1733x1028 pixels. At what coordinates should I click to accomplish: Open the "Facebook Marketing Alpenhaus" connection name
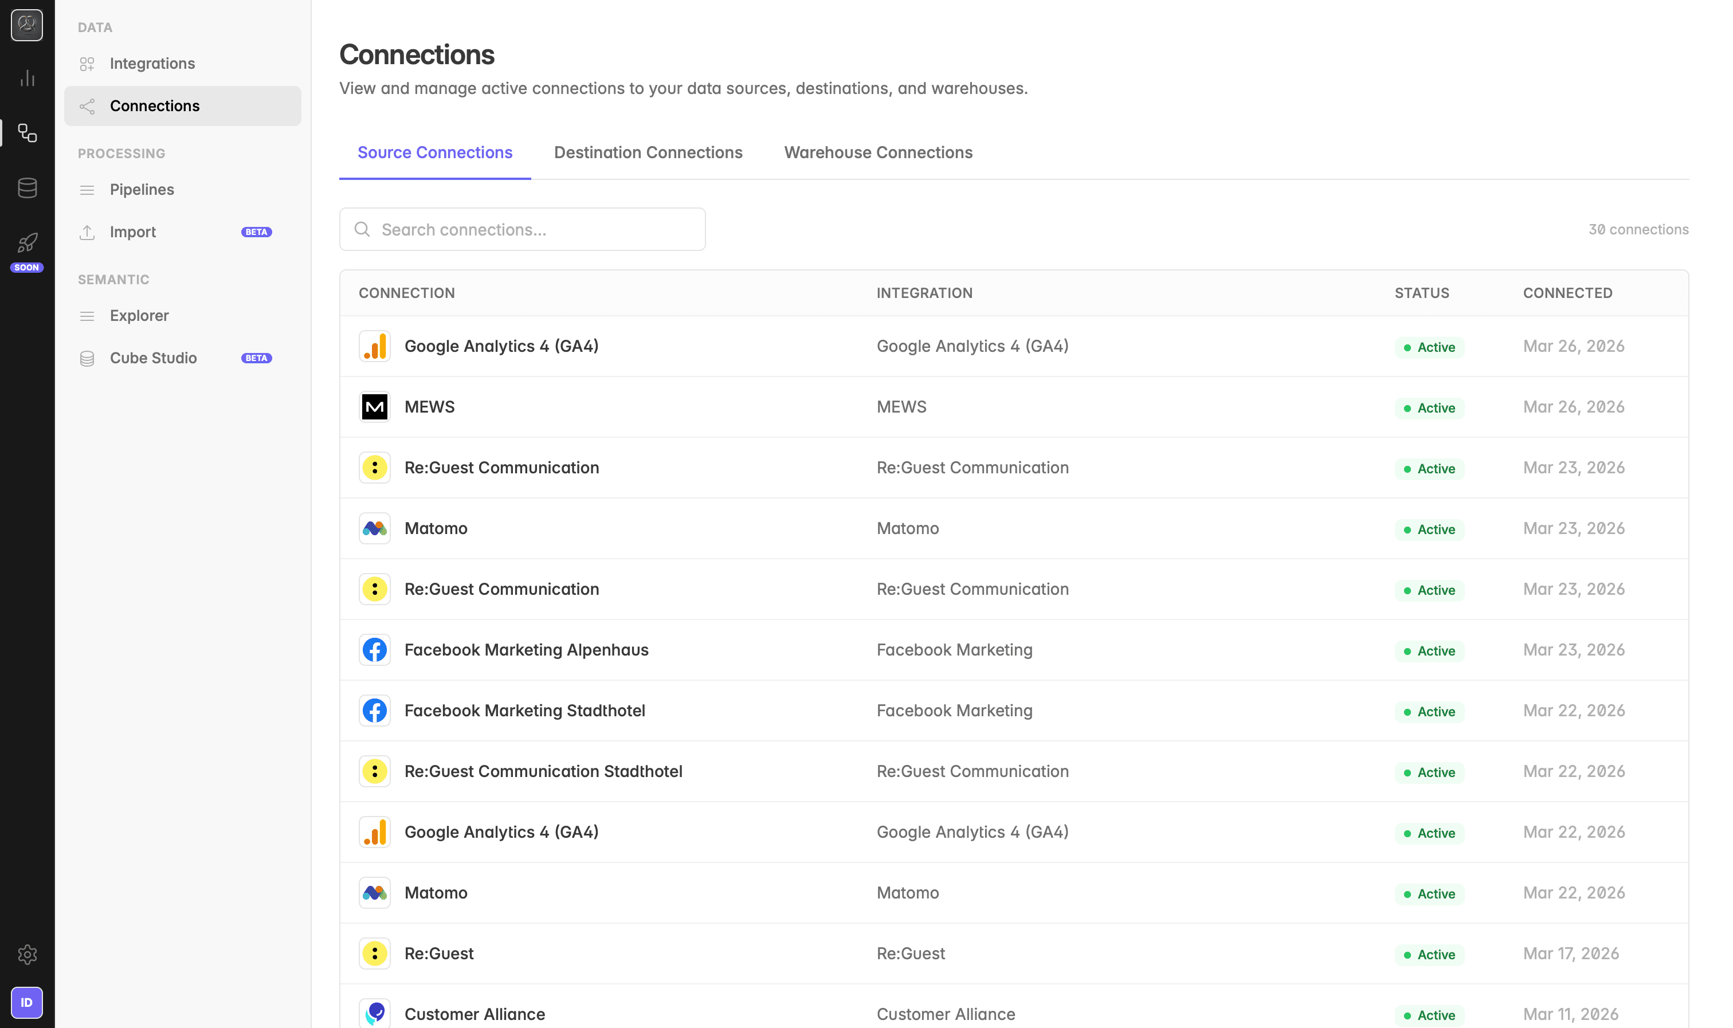tap(527, 650)
